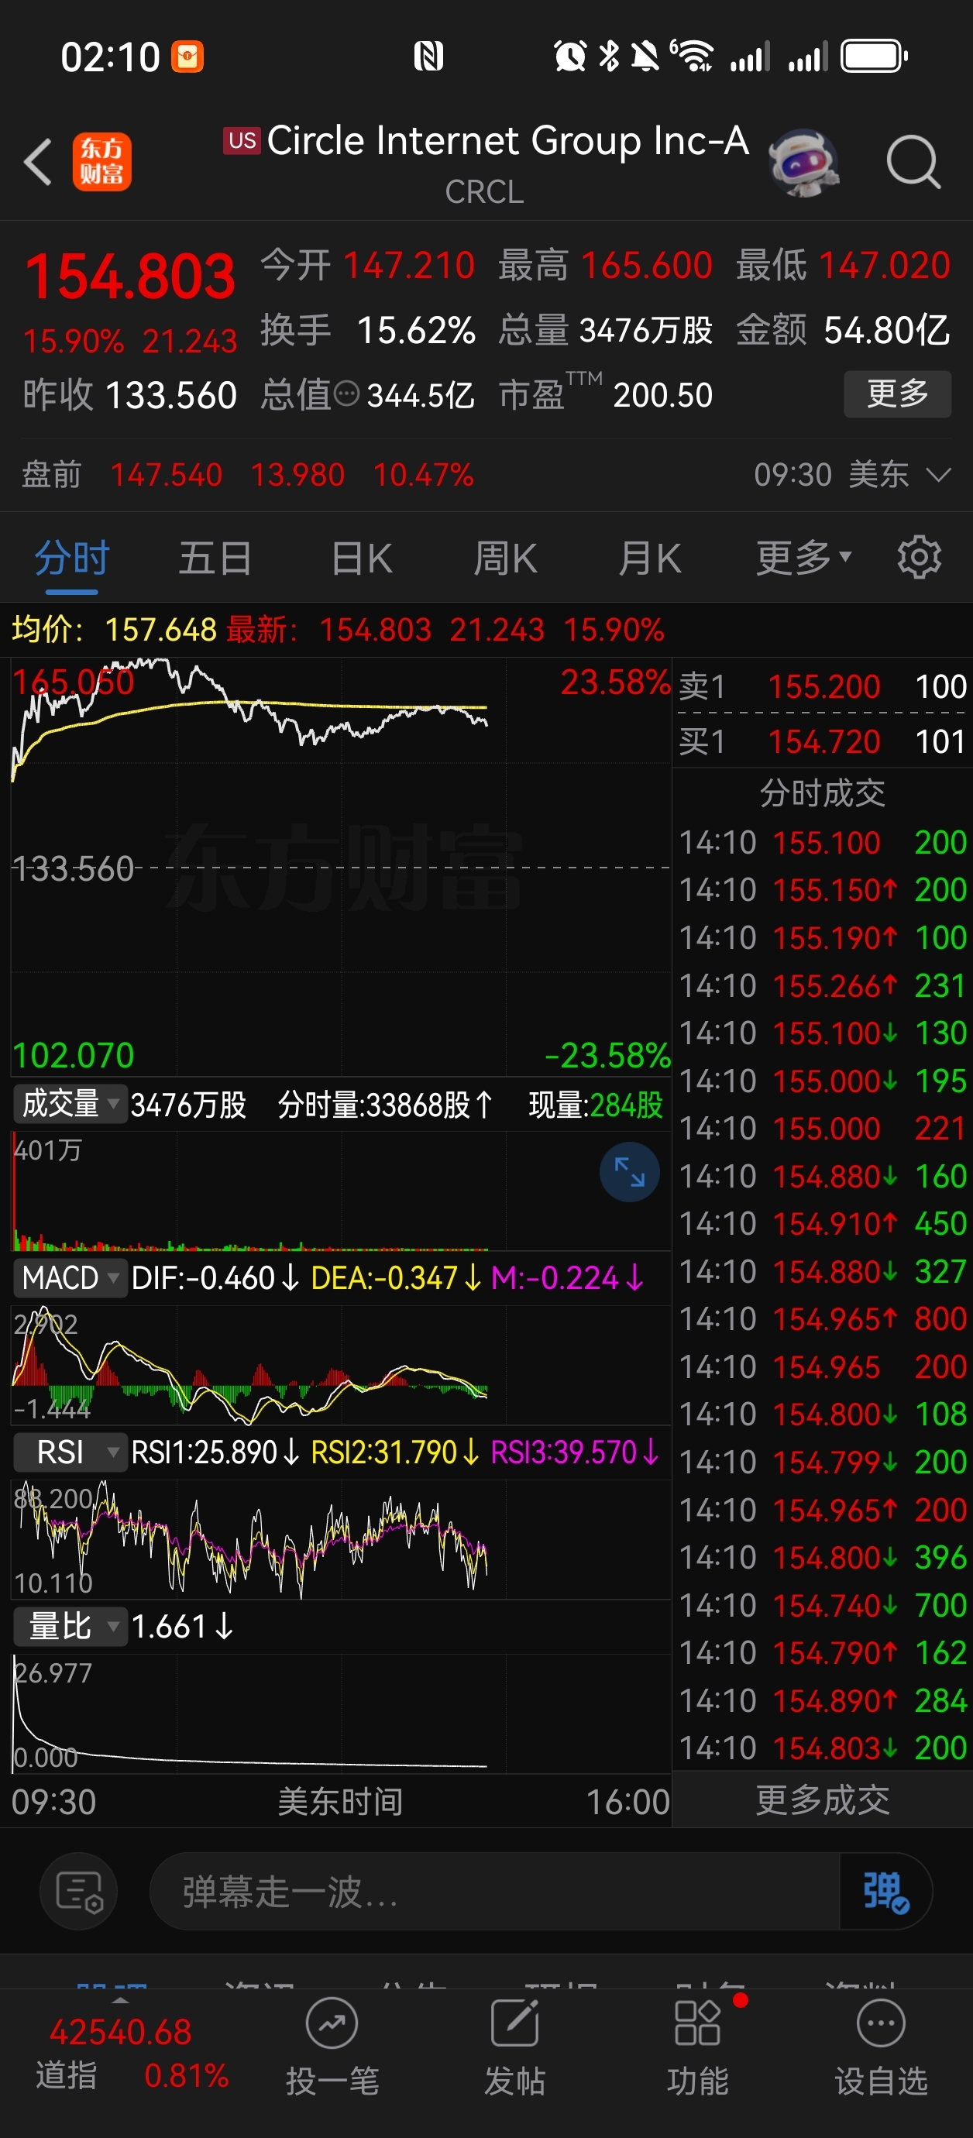Switch to the 日K tab
The height and width of the screenshot is (2138, 973).
point(361,558)
